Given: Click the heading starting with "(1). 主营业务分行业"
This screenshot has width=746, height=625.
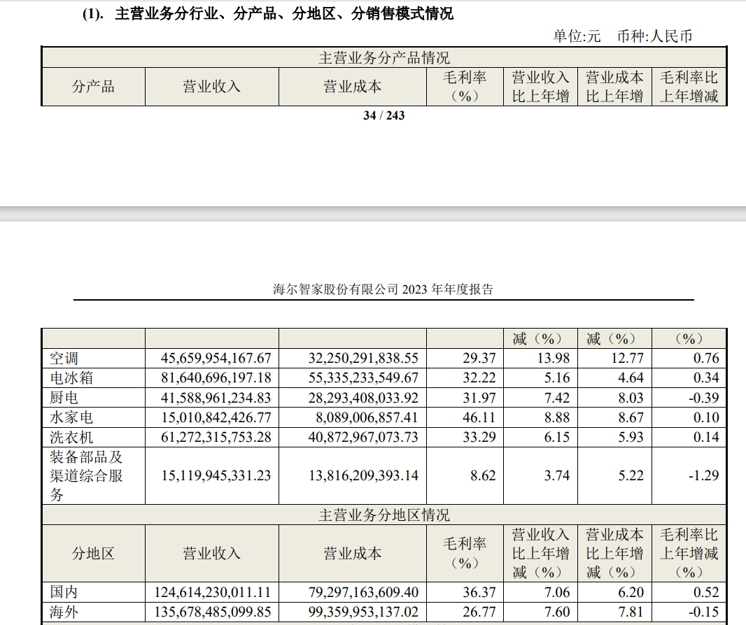Looking at the screenshot, I should tap(267, 13).
